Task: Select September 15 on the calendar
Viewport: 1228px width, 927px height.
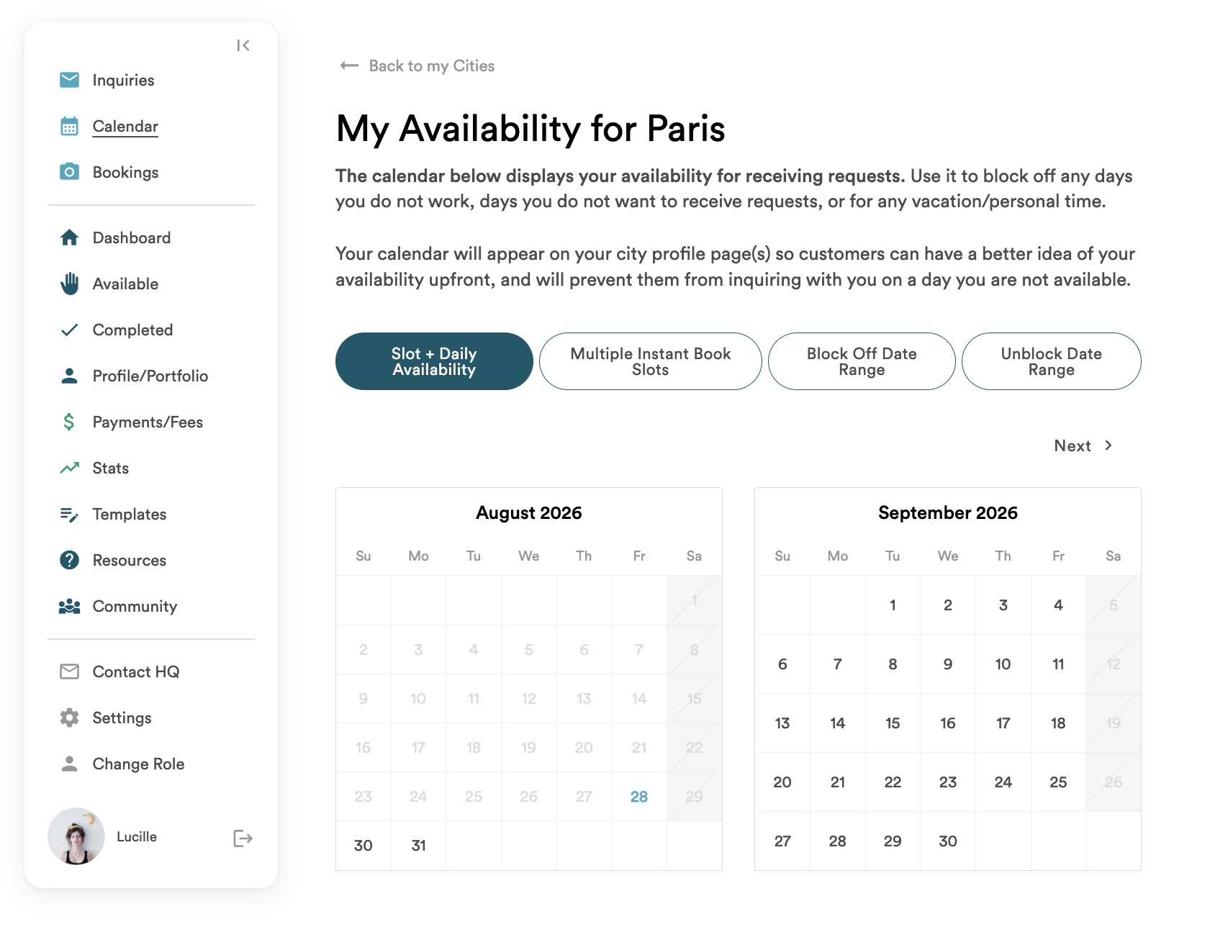Action: tap(893, 723)
